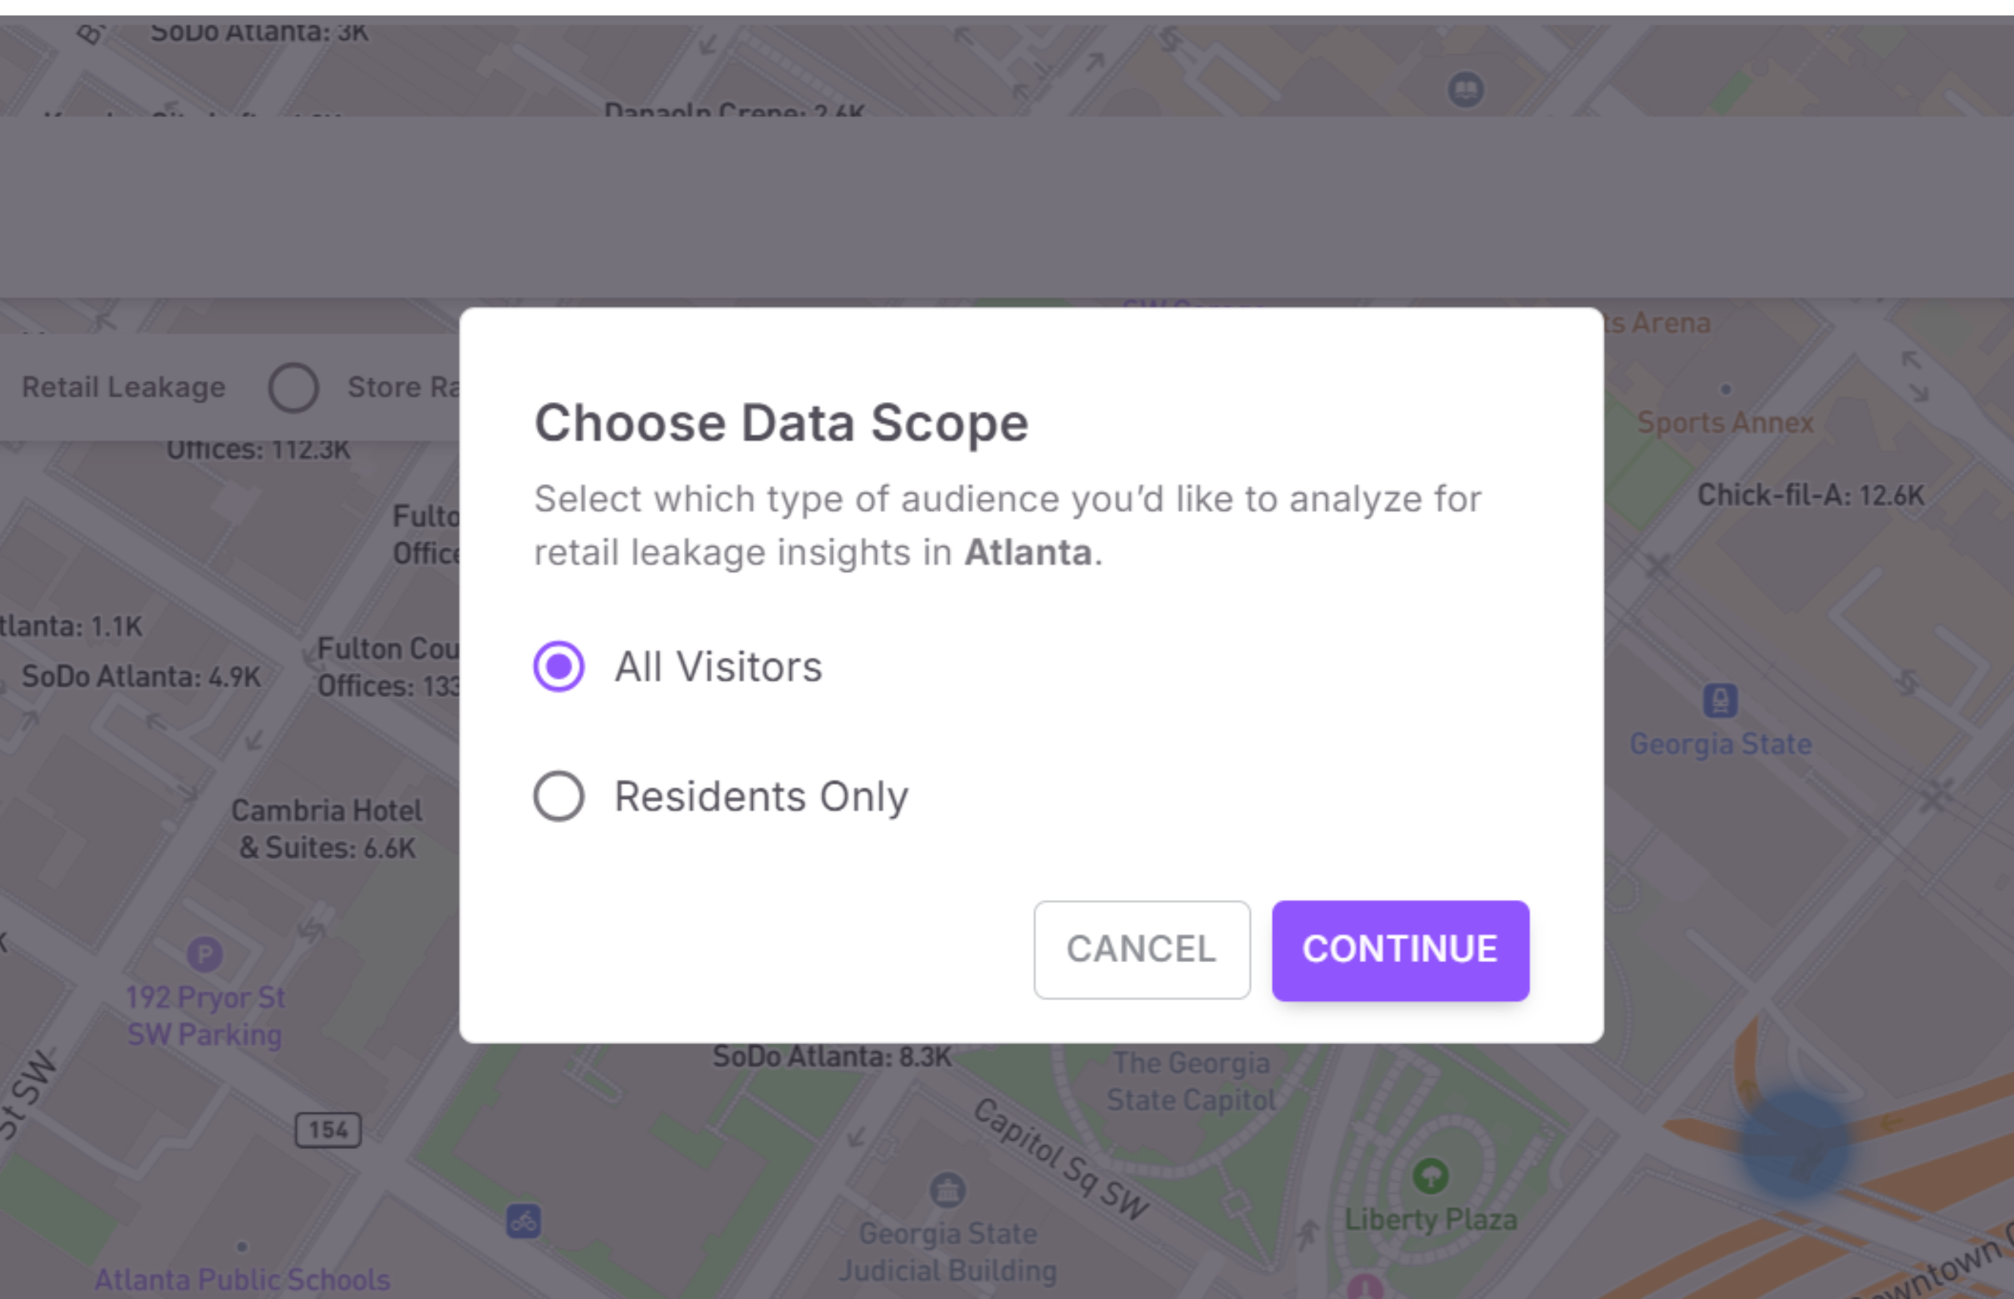The image size is (2014, 1299).
Task: Click the Georgia State Judicial Building icon
Action: [x=947, y=1190]
